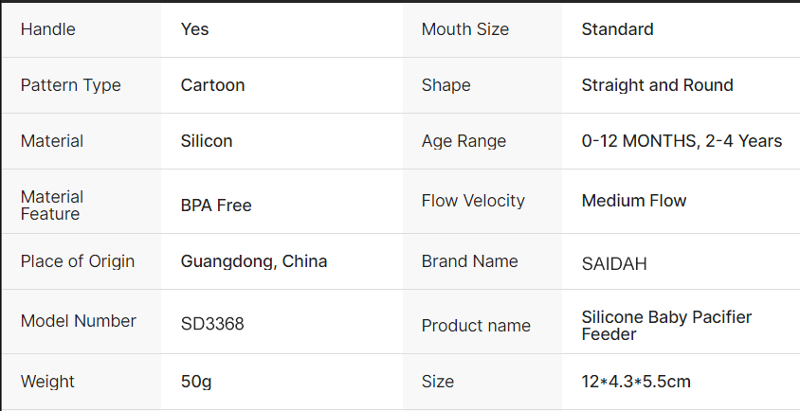Click the 0-12 MONTHS, 2-4 Years value
The width and height of the screenshot is (800, 411).
(x=682, y=141)
